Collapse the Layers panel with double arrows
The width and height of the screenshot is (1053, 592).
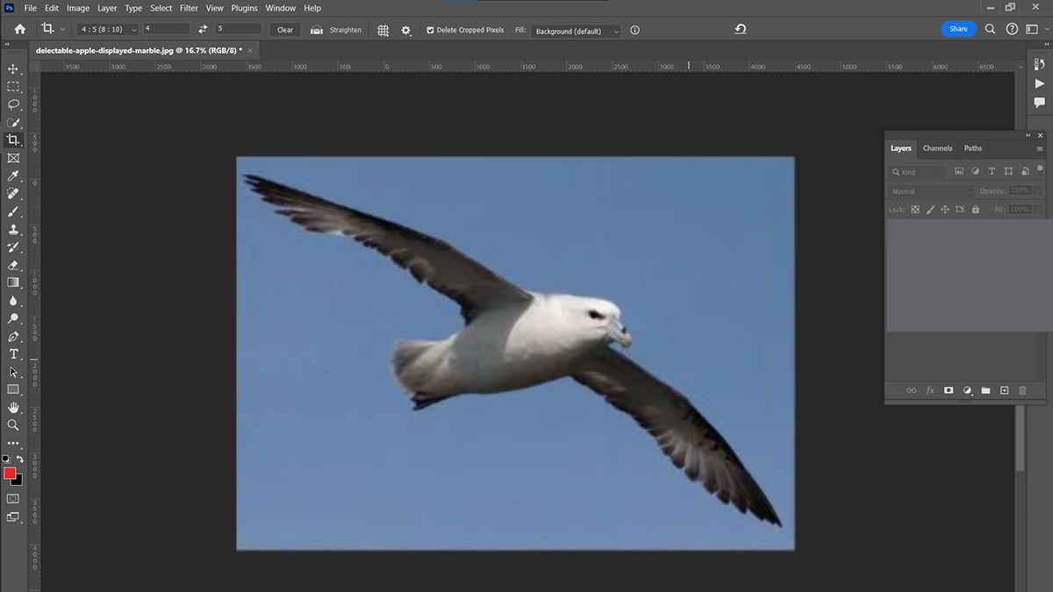tap(1028, 136)
